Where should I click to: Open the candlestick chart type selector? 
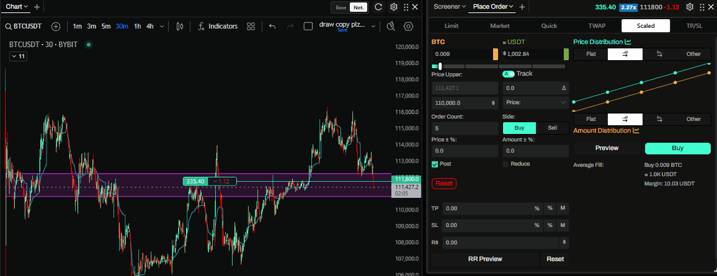click(x=180, y=26)
